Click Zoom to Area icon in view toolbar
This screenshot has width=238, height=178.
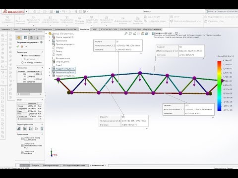click(130, 34)
